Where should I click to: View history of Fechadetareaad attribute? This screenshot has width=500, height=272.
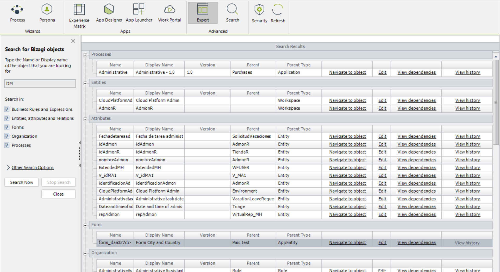click(x=467, y=136)
